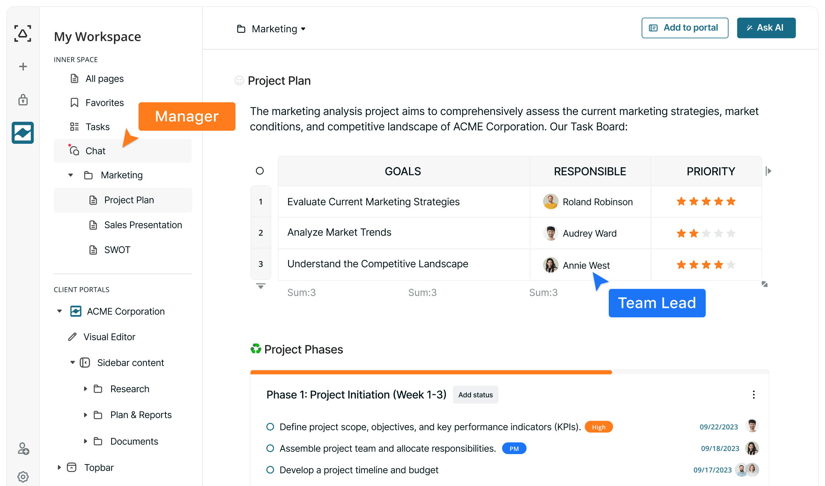Toggle the Develop a project timeline task
Screen dimensions: 825x486
click(x=270, y=470)
